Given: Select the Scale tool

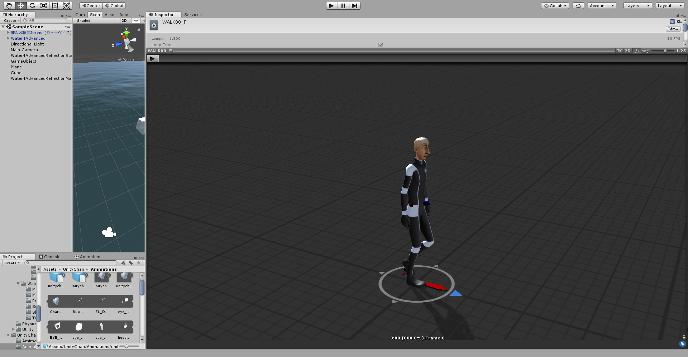Looking at the screenshot, I should (x=43, y=5).
